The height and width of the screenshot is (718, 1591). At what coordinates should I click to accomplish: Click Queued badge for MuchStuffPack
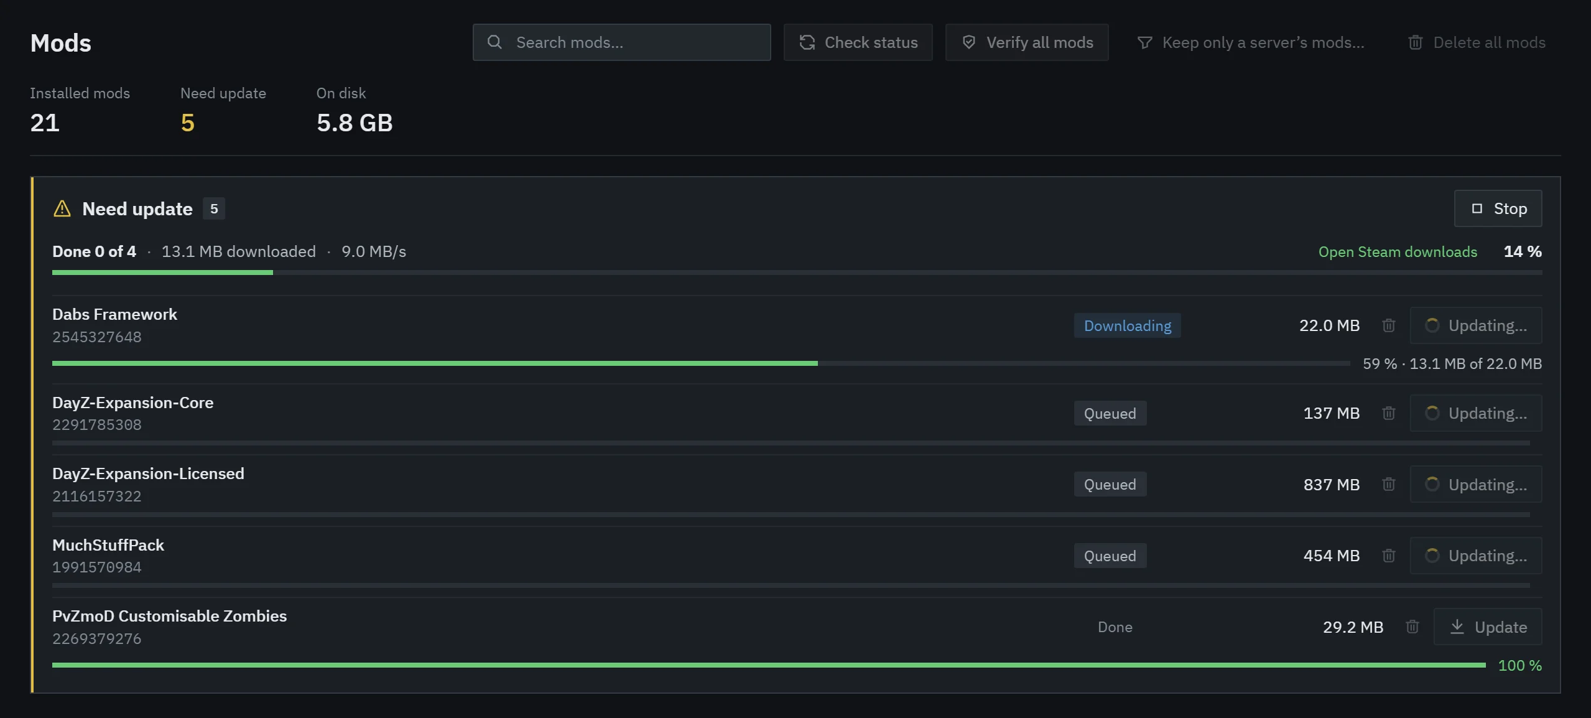coord(1110,556)
